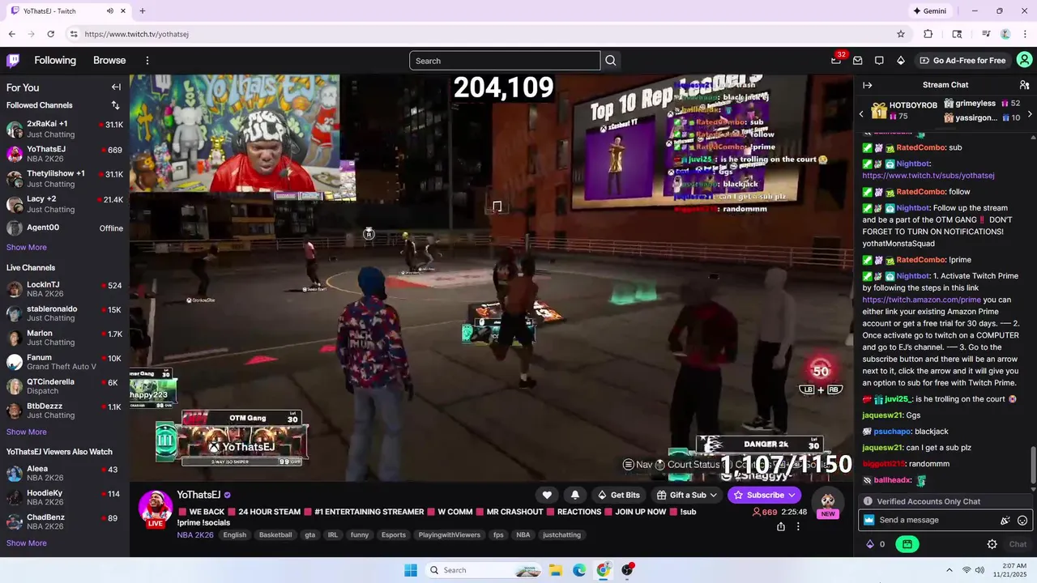Collapse the Stream Chat panel
1037x583 pixels.
point(868,85)
